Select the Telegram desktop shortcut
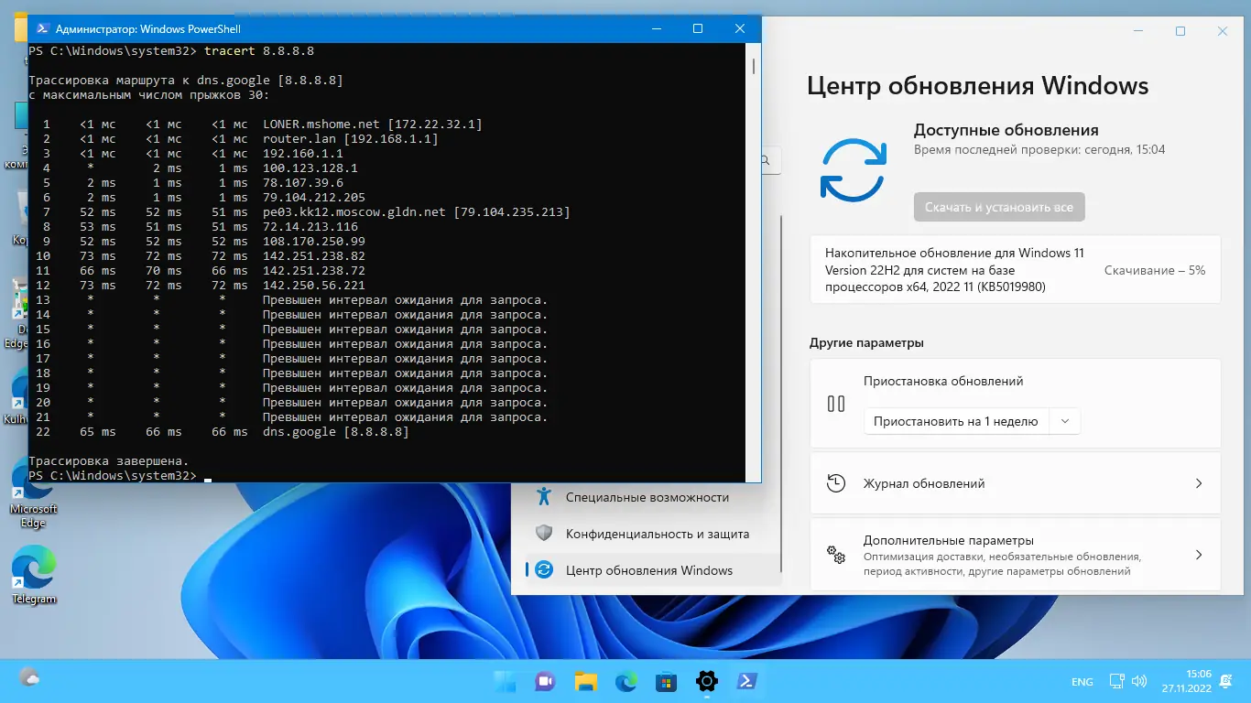 [34, 575]
